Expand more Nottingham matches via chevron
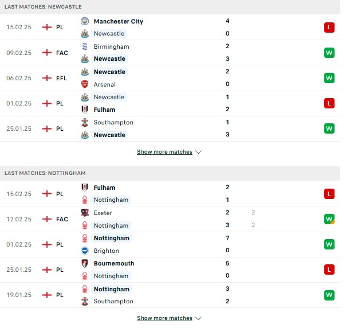346x328 pixels. [x=198, y=318]
